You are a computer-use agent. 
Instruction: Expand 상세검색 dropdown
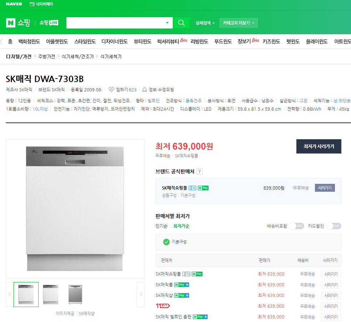click(x=205, y=23)
